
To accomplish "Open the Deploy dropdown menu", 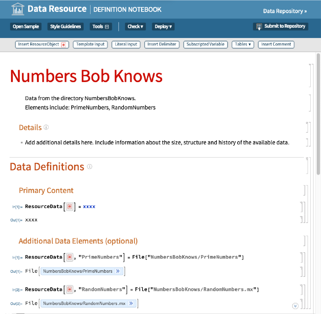I will tap(163, 26).
